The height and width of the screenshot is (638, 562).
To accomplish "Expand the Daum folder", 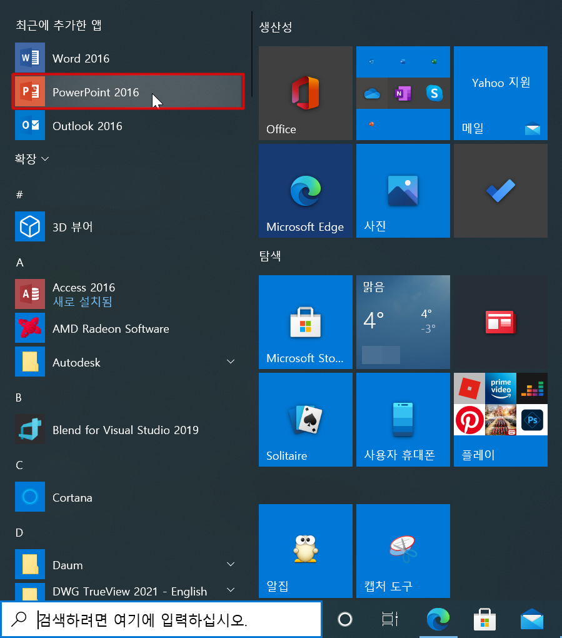I will (x=231, y=564).
